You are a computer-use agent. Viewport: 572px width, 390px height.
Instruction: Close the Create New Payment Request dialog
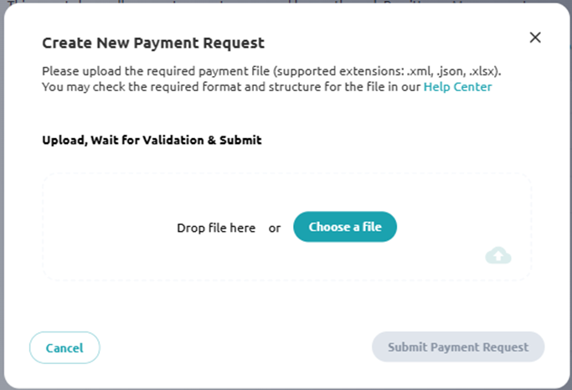[535, 37]
